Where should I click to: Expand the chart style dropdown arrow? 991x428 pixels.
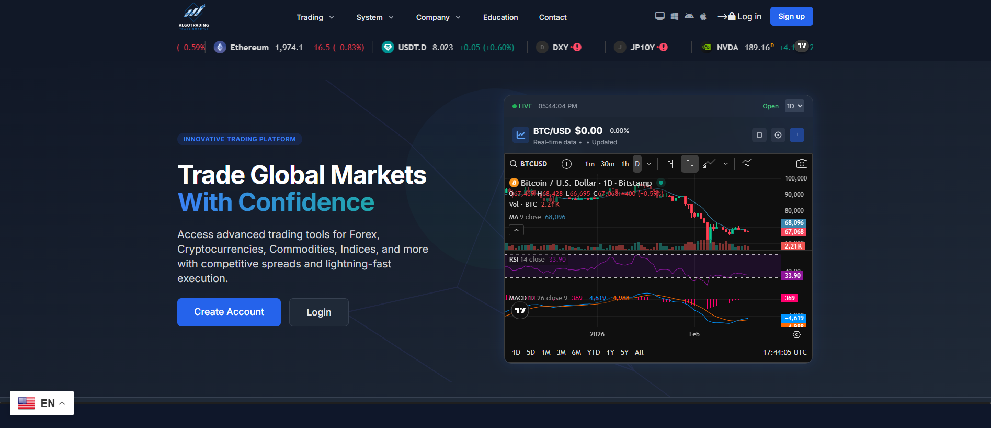[x=726, y=164]
